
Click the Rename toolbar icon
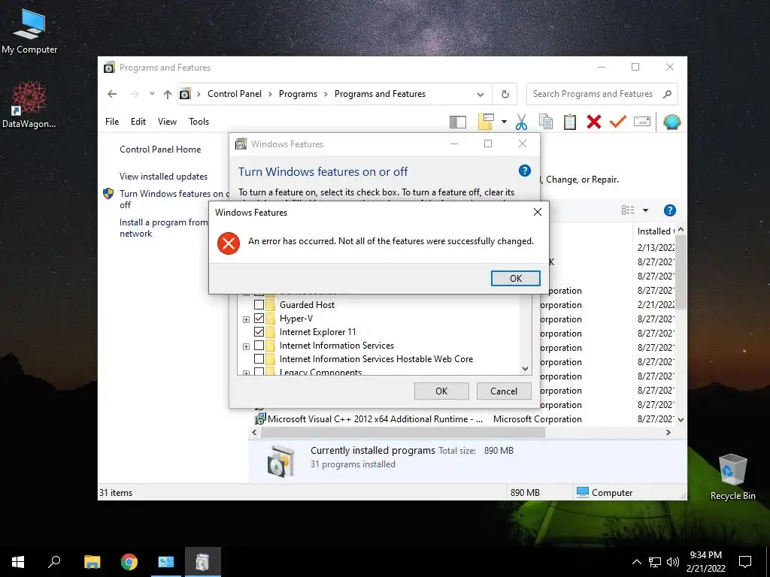point(642,121)
